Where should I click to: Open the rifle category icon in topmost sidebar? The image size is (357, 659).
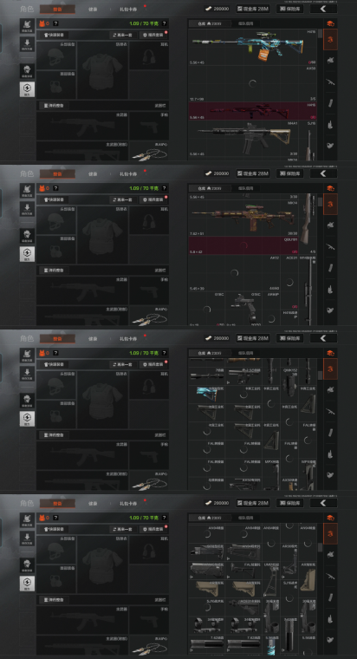pyautogui.click(x=330, y=82)
